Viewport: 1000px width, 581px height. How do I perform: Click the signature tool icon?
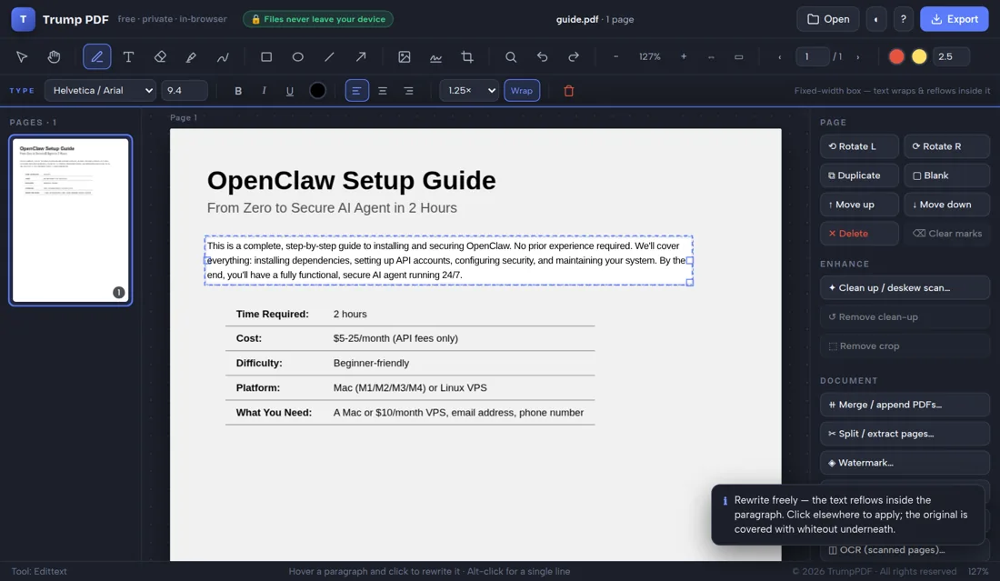[x=435, y=56]
